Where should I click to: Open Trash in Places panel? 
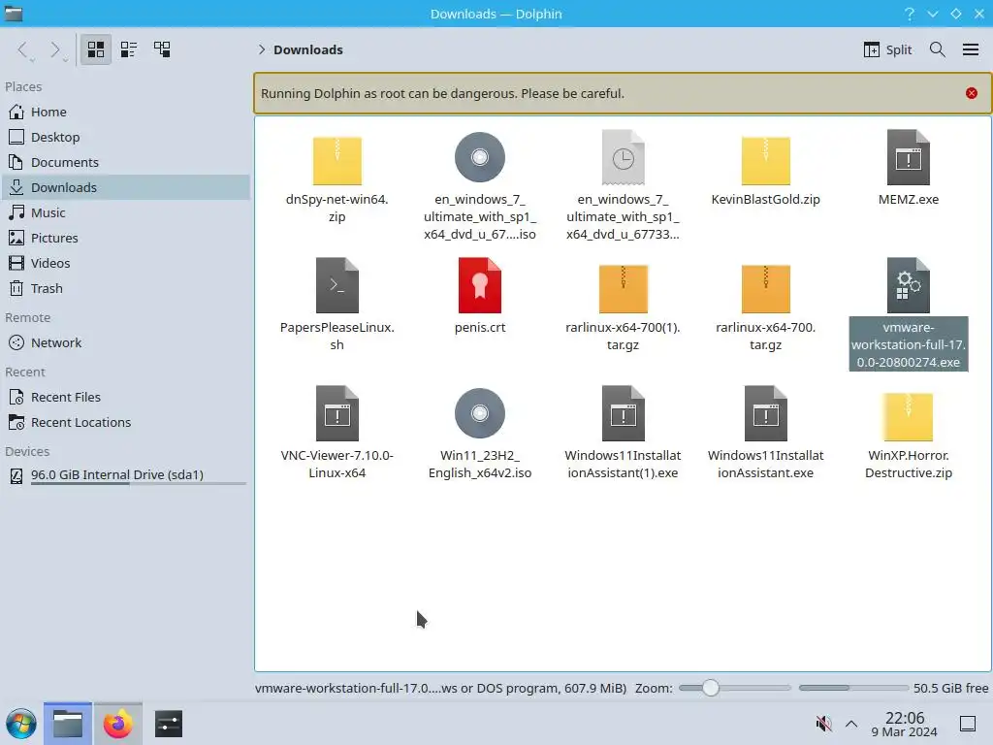coord(125,289)
